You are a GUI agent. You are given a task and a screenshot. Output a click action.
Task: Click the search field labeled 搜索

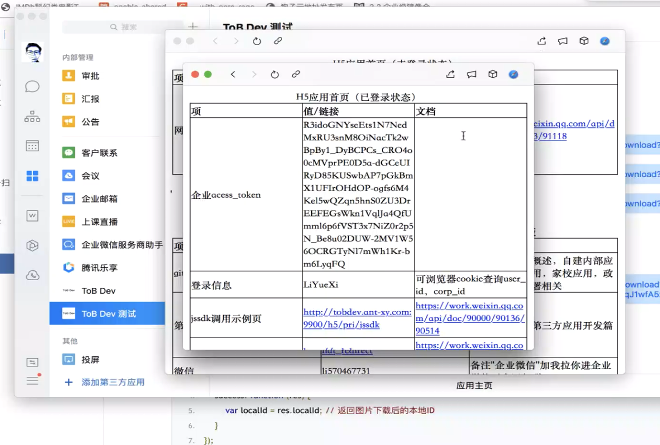click(x=123, y=27)
